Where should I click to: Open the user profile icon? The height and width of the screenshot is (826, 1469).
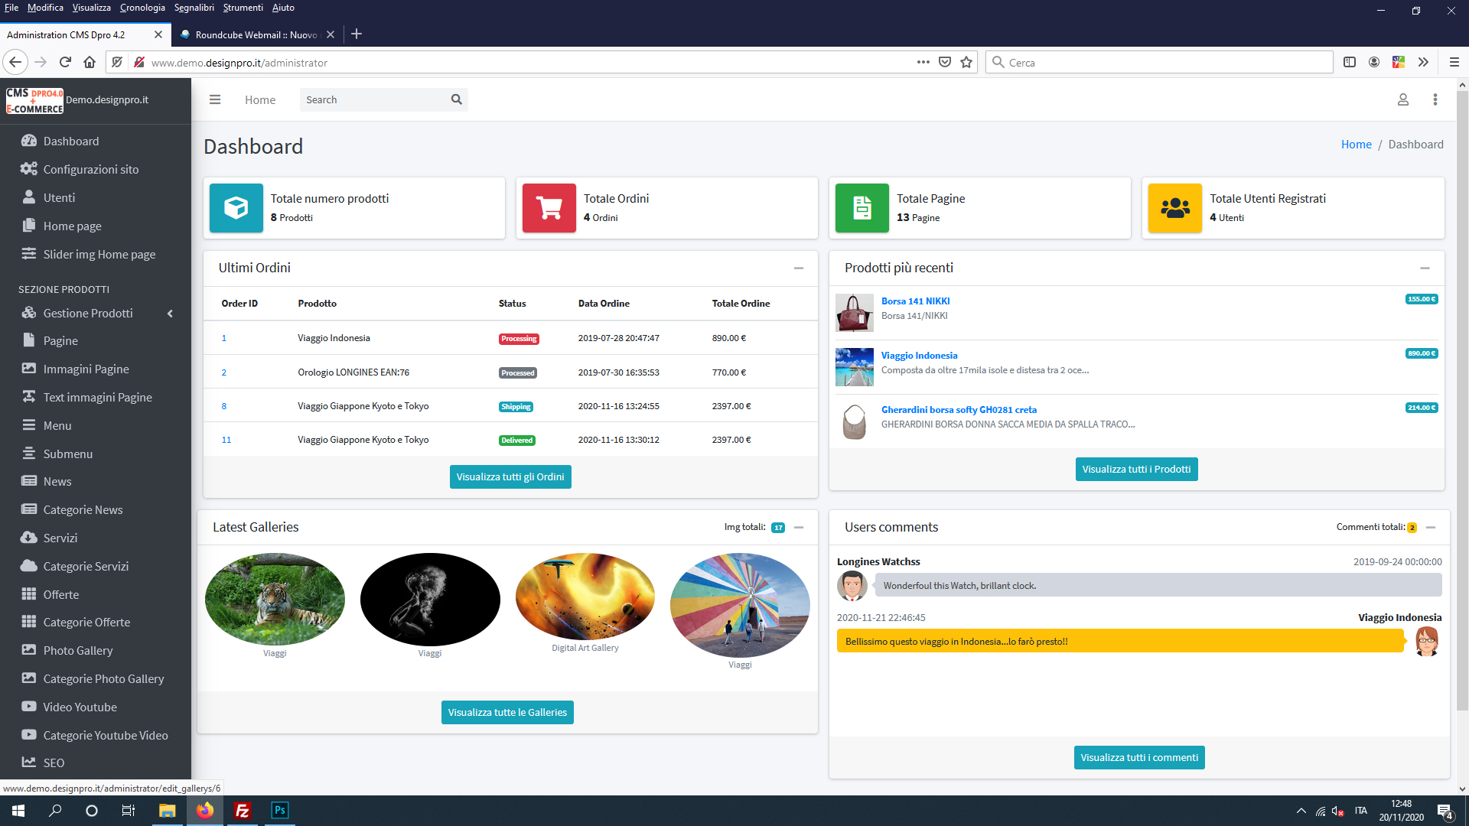tap(1403, 99)
